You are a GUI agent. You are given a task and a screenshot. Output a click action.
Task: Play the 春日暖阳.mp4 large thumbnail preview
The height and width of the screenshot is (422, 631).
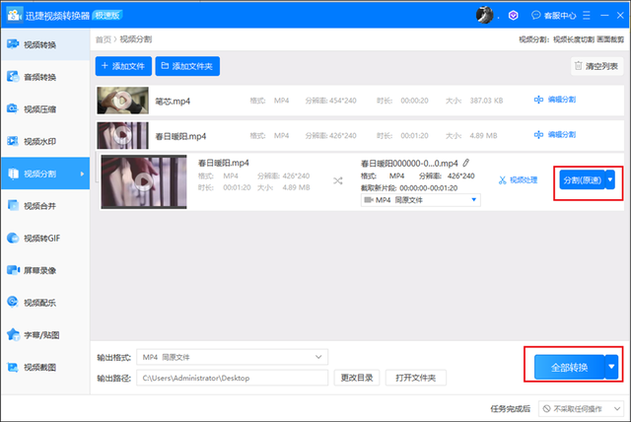point(144,180)
